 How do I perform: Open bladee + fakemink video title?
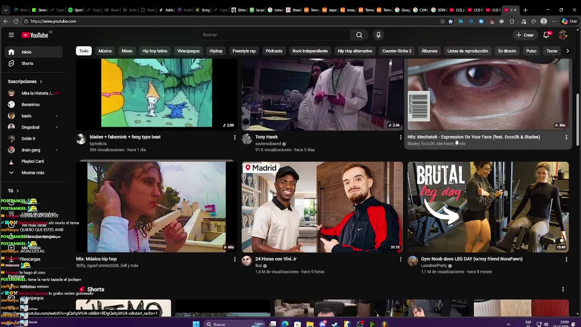(125, 137)
